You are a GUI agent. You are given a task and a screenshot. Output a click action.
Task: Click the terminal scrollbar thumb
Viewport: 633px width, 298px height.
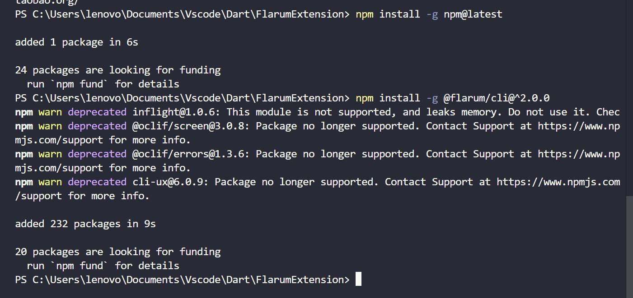629,246
